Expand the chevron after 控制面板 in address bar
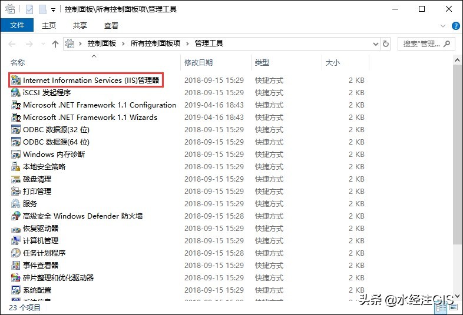Viewport: 463px width, 315px height. pyautogui.click(x=124, y=44)
